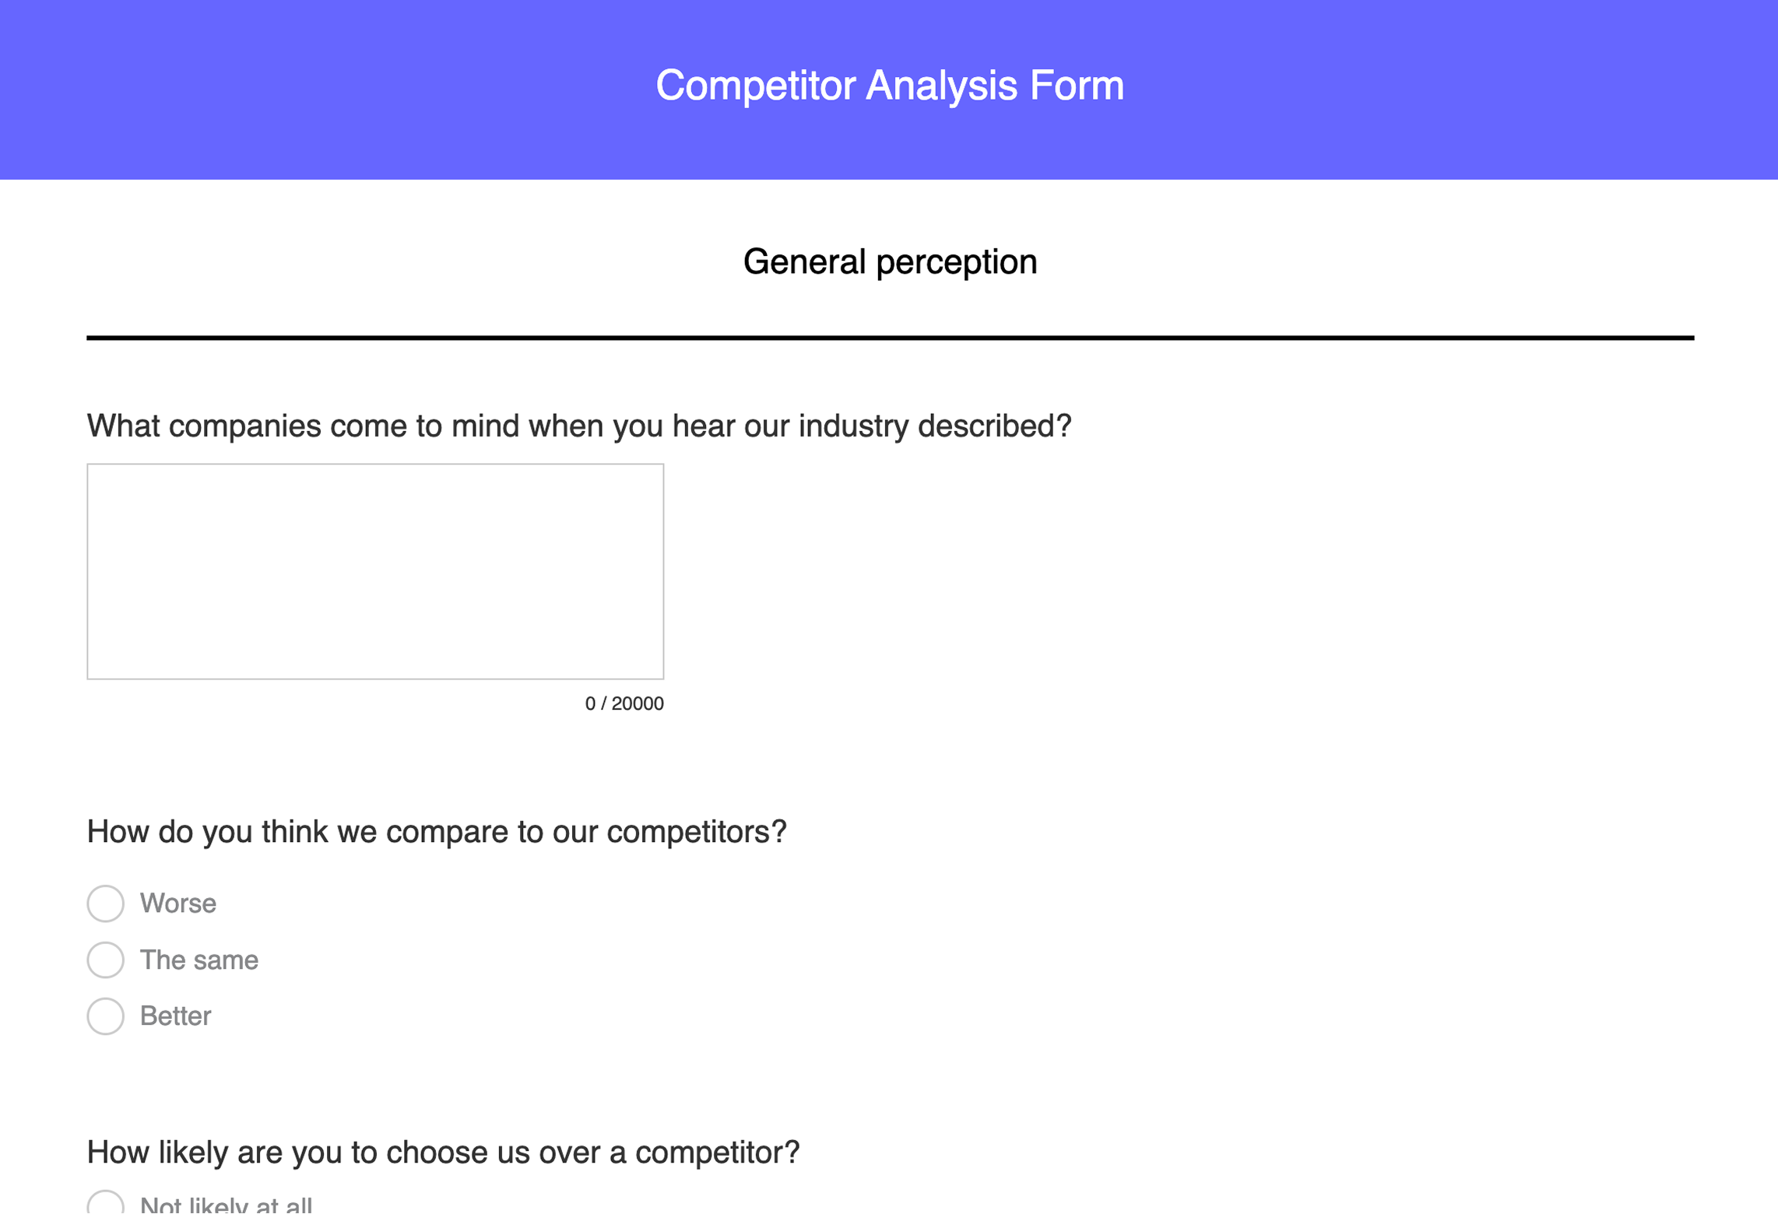Click the General perception section heading

(x=889, y=261)
